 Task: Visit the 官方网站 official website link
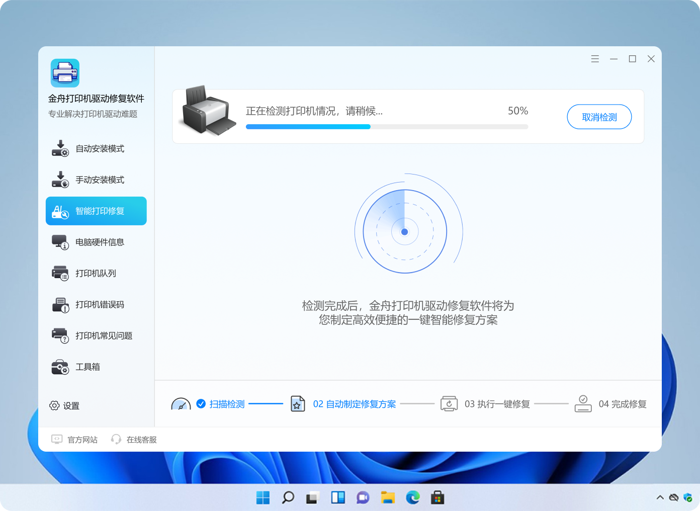click(x=74, y=439)
